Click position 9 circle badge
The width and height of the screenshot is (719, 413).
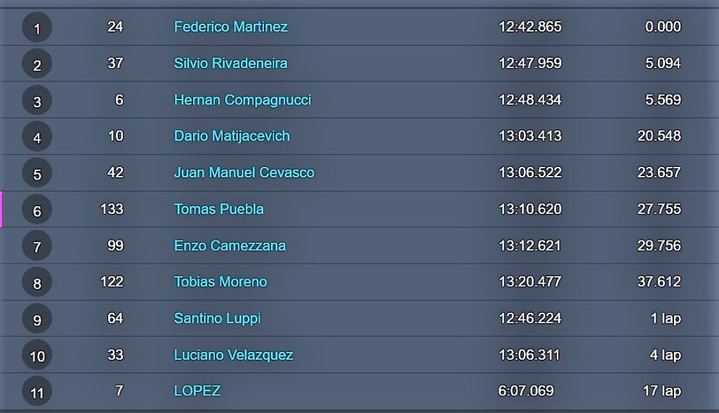(37, 318)
